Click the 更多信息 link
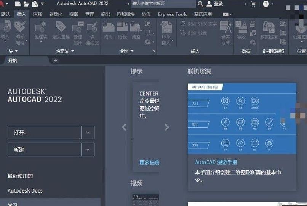Screen dimensions: 307x206 [149, 162]
